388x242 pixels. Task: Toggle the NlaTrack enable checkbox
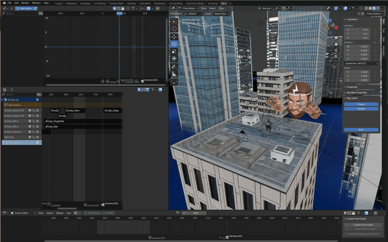pyautogui.click(x=30, y=137)
